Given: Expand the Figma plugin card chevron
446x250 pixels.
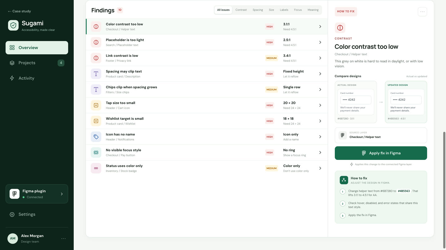Looking at the screenshot, I should [x=62, y=194].
